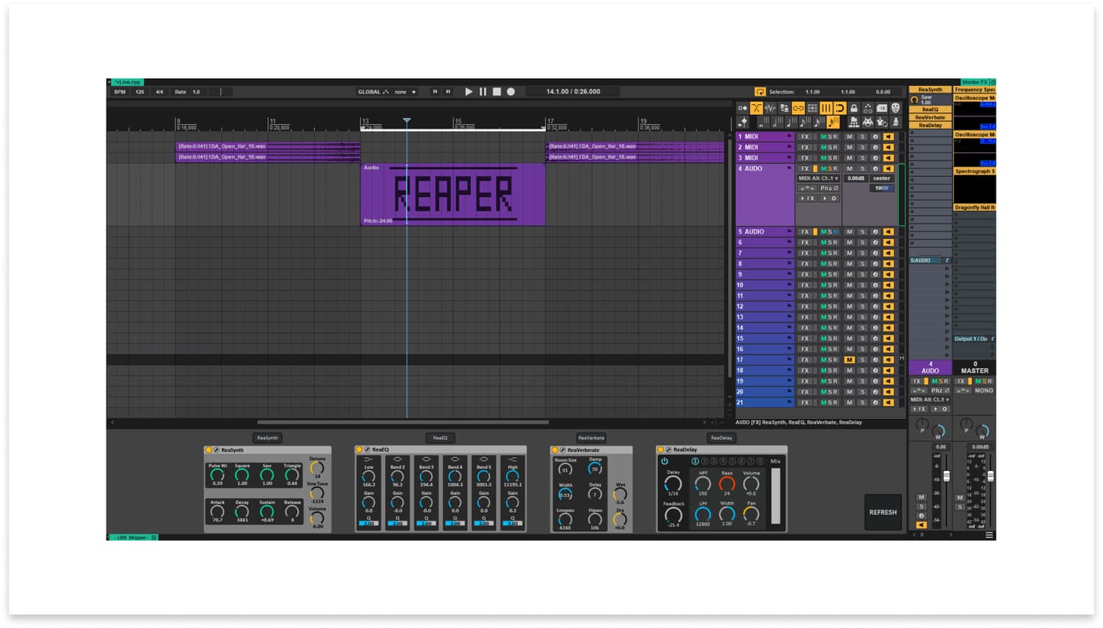1103x628 pixels.
Task: Click the FX card toolbar icon
Action: [882, 108]
